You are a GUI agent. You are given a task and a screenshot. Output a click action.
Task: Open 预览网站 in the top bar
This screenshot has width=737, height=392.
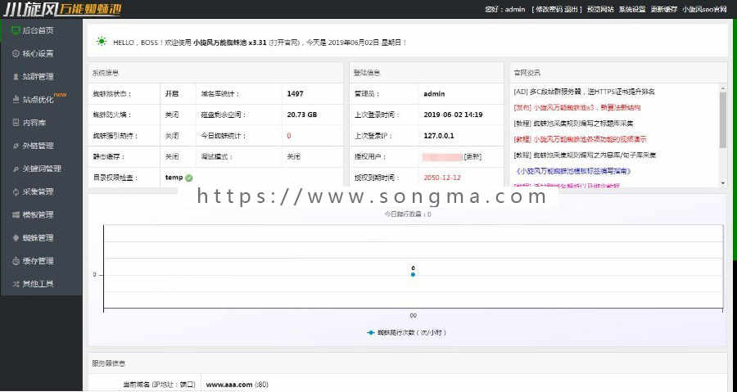pos(600,9)
